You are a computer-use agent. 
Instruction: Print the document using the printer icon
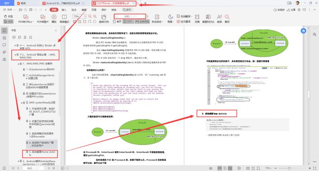(x=31, y=10)
